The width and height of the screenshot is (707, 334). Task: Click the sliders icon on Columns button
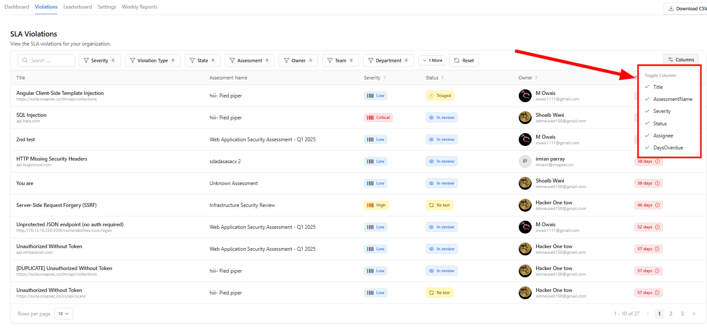[671, 60]
